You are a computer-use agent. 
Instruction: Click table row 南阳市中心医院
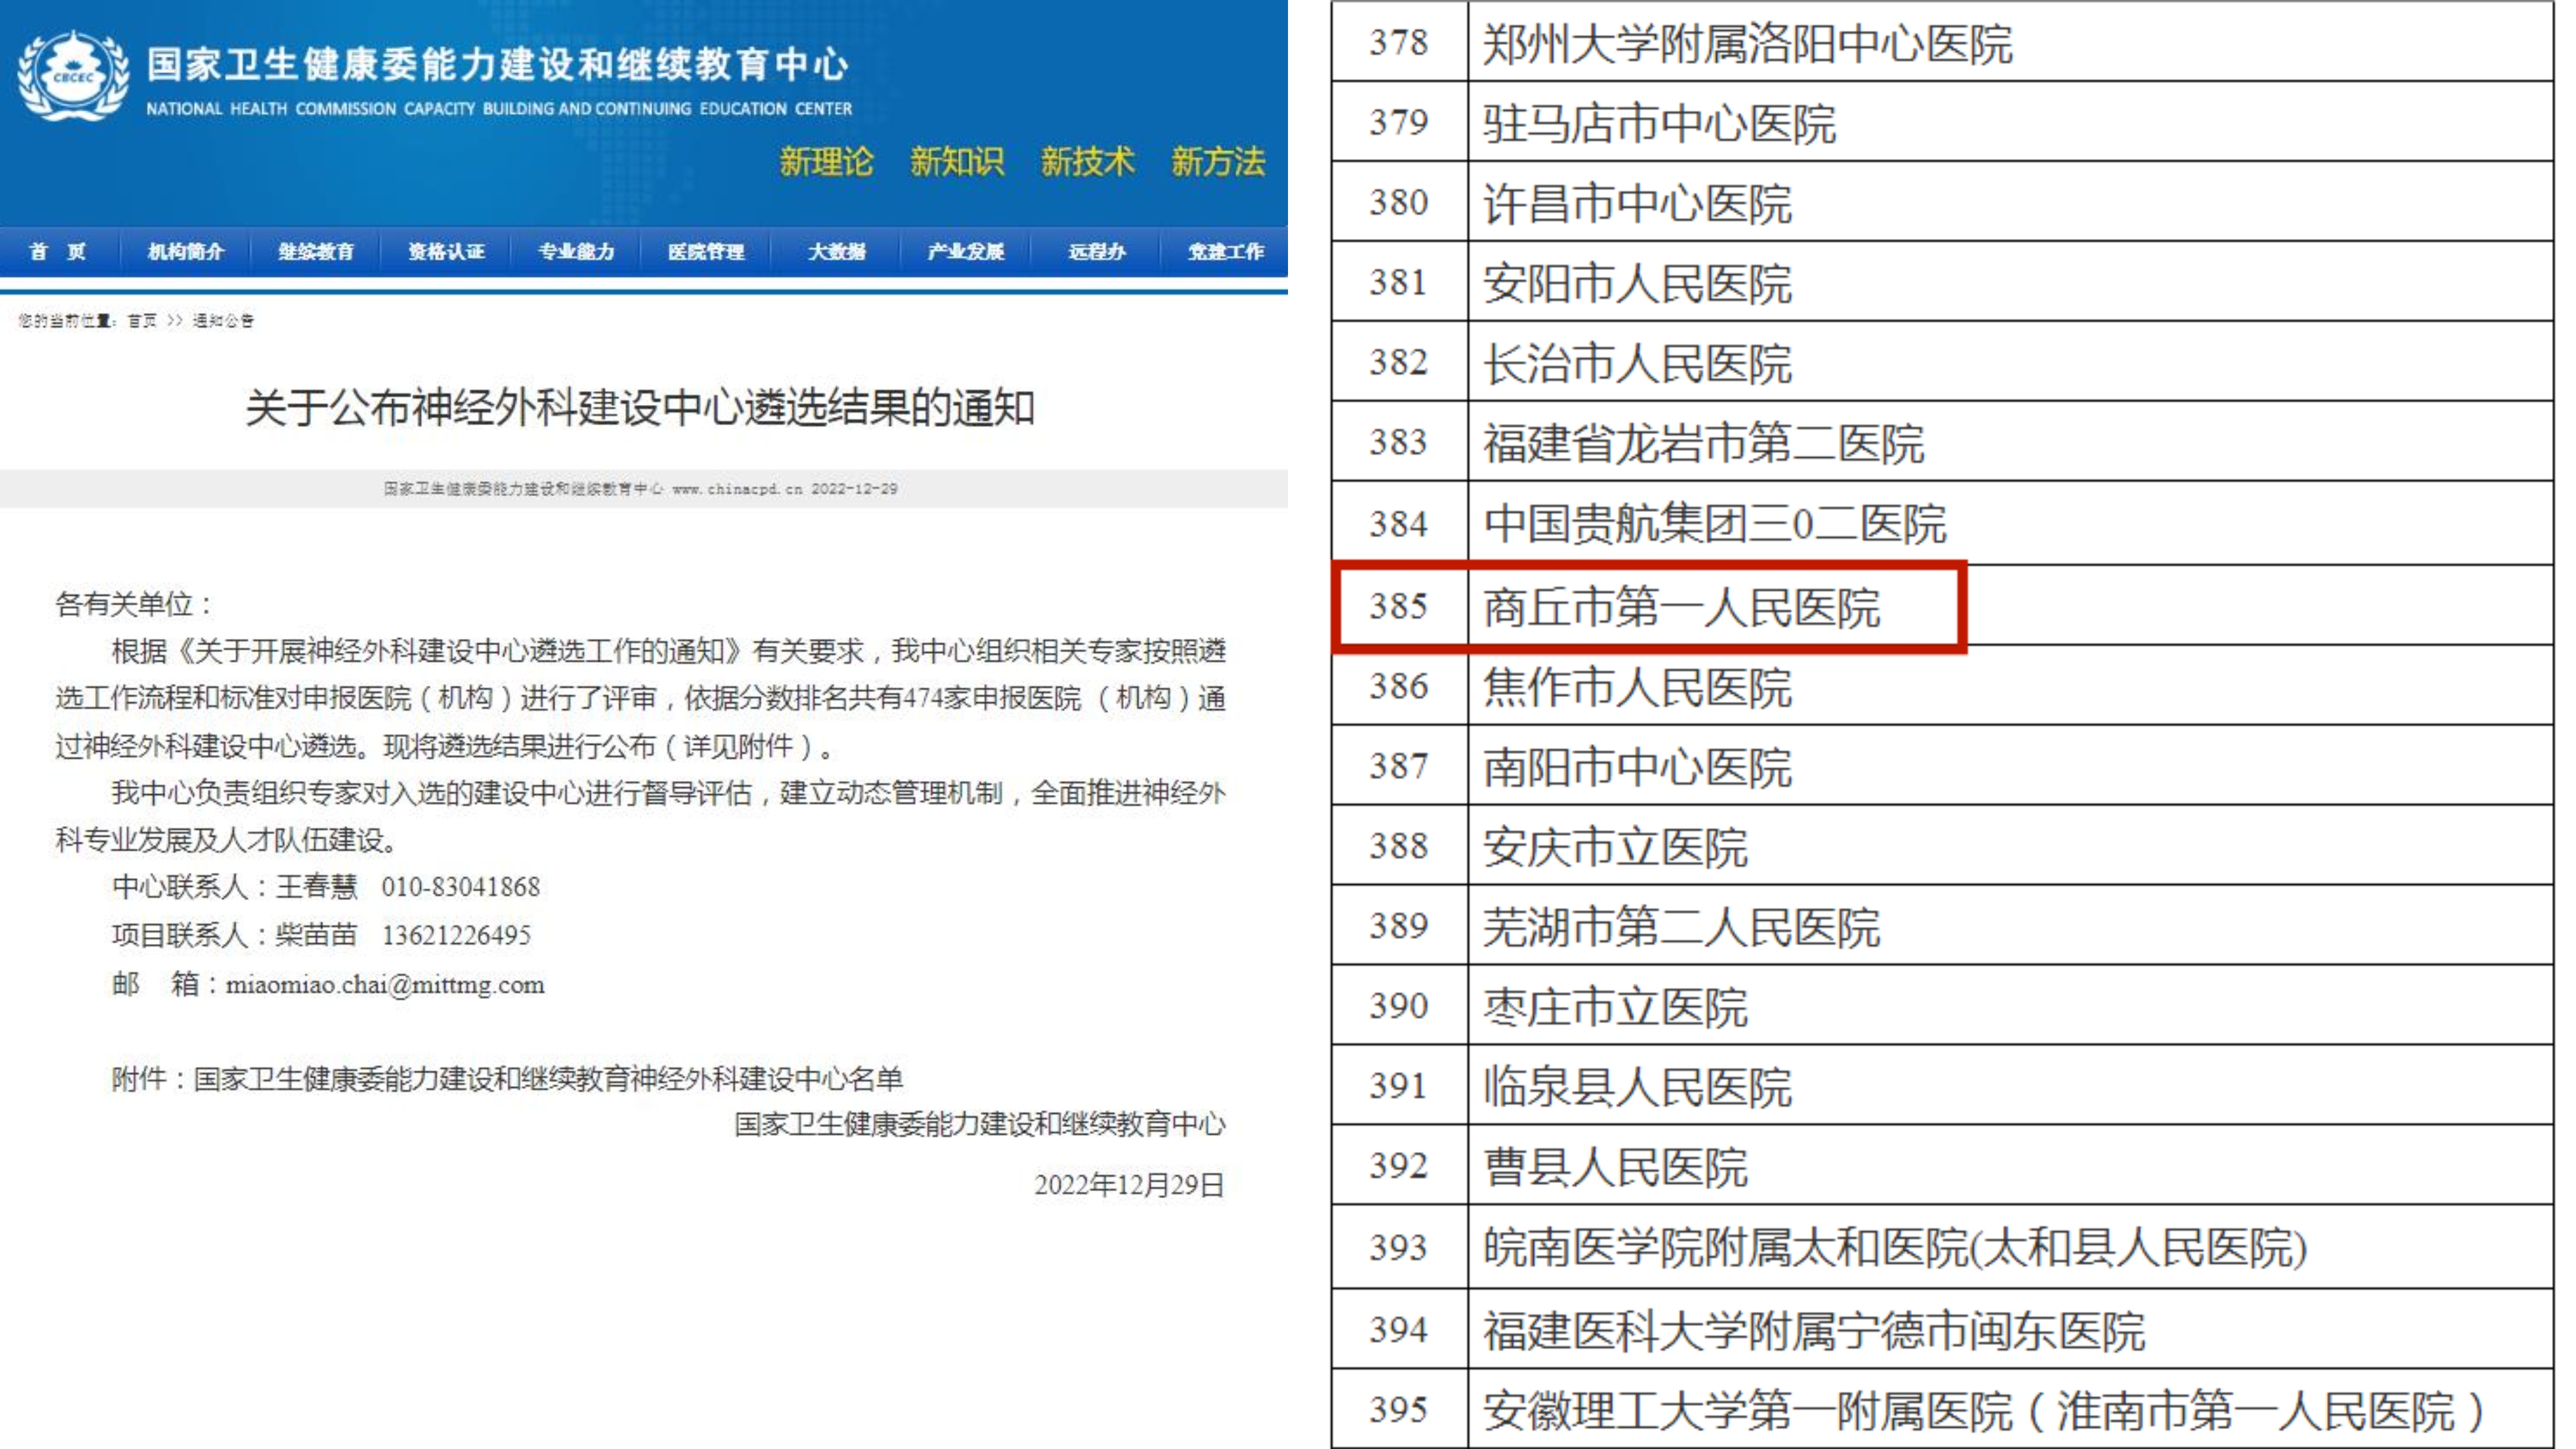coord(1942,765)
